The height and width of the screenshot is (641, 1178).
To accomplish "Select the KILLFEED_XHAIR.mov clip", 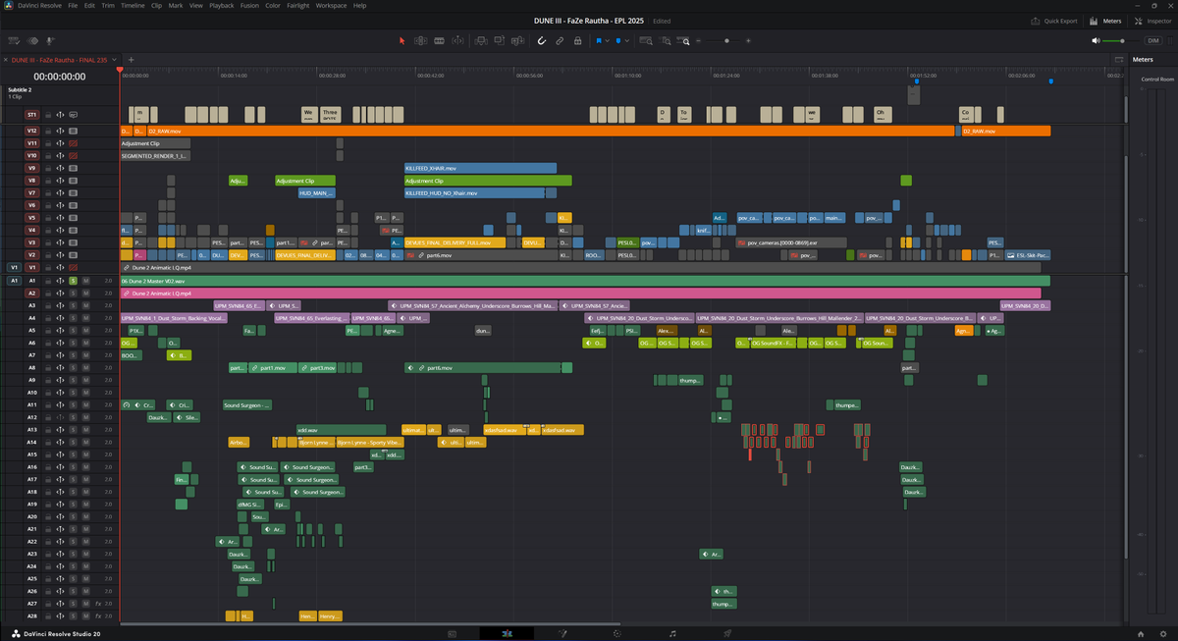I will [x=480, y=168].
